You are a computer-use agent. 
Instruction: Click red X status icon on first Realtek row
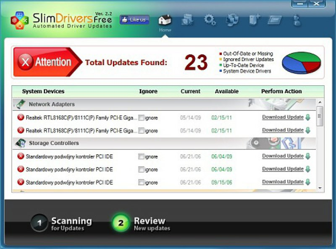21,118
